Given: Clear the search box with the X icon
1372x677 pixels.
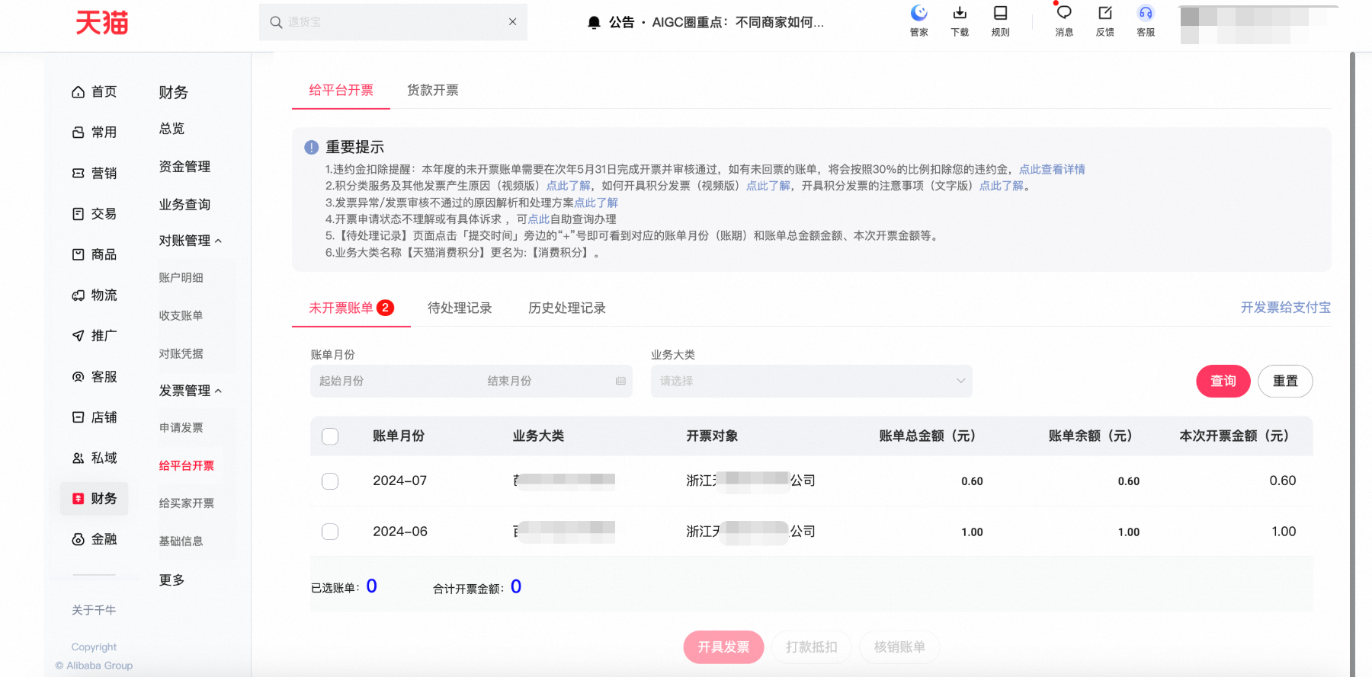Looking at the screenshot, I should [513, 22].
